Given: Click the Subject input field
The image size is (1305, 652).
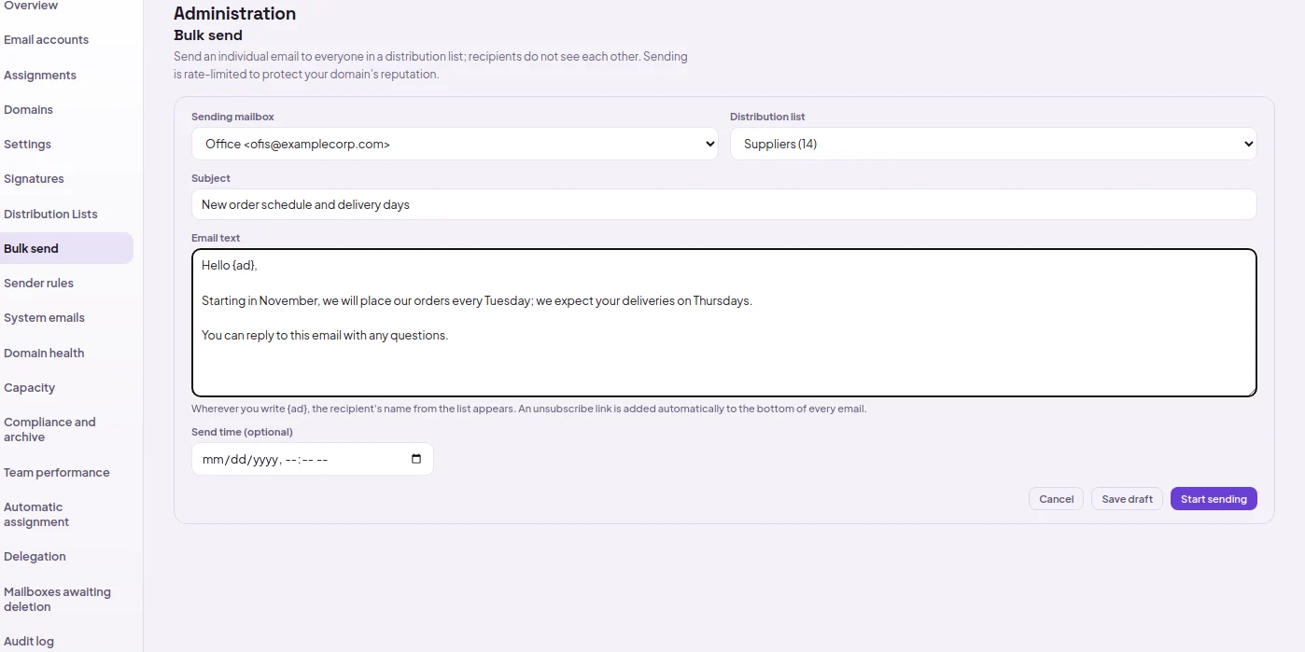Looking at the screenshot, I should point(723,204).
